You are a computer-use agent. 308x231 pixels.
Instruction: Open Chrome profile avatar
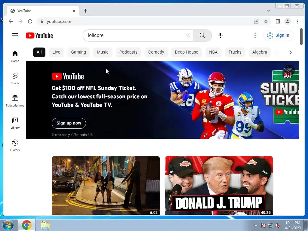(x=287, y=21)
